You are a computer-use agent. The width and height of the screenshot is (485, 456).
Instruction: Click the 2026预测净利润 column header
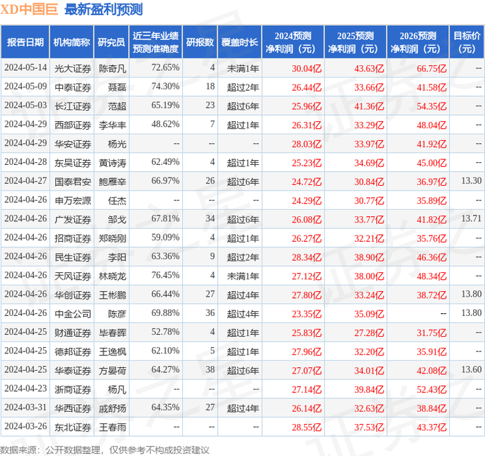(x=418, y=42)
